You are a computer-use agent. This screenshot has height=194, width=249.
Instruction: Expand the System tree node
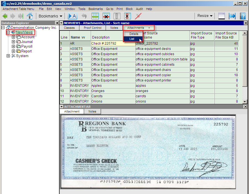8,56
